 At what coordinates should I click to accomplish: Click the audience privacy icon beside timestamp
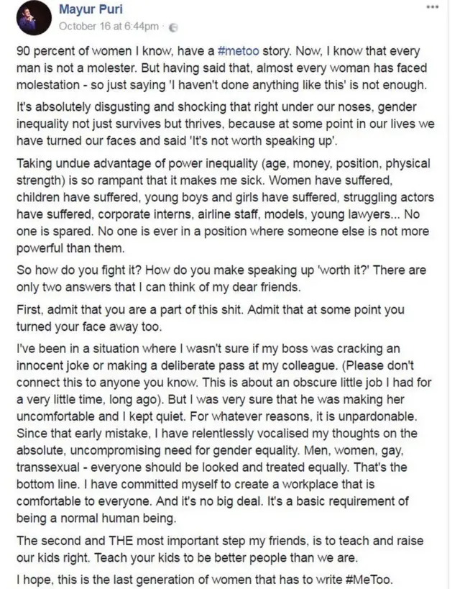[x=172, y=27]
